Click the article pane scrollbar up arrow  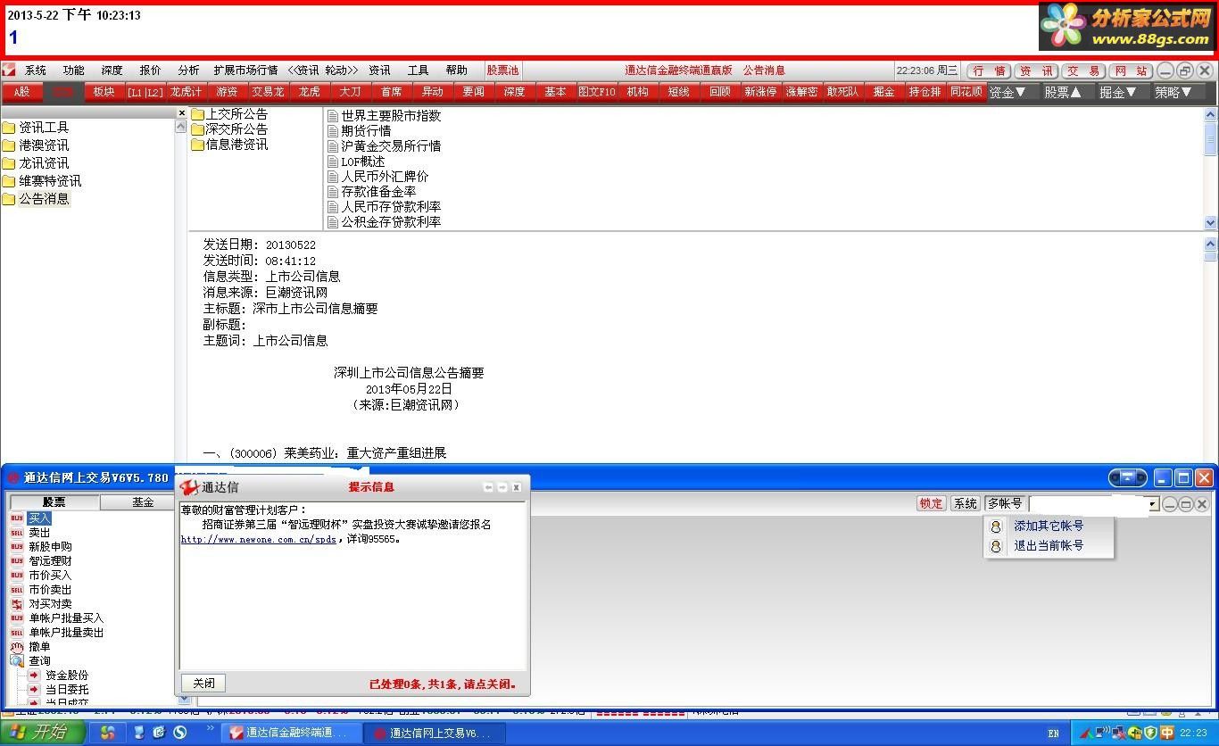point(1211,244)
